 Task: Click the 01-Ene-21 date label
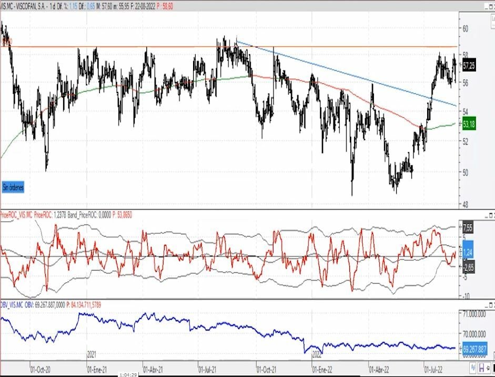[x=97, y=370]
